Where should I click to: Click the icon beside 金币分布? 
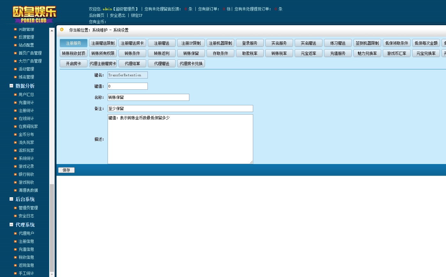[15, 134]
